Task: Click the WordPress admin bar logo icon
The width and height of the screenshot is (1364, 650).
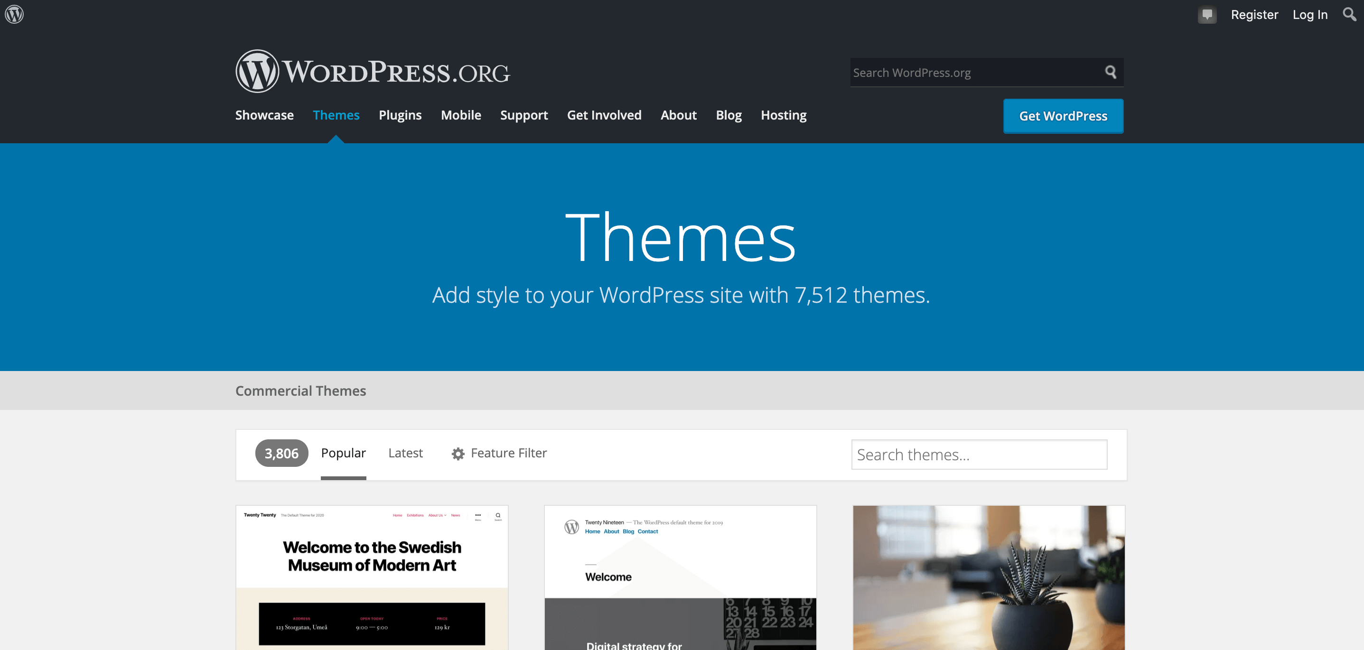Action: [x=14, y=14]
